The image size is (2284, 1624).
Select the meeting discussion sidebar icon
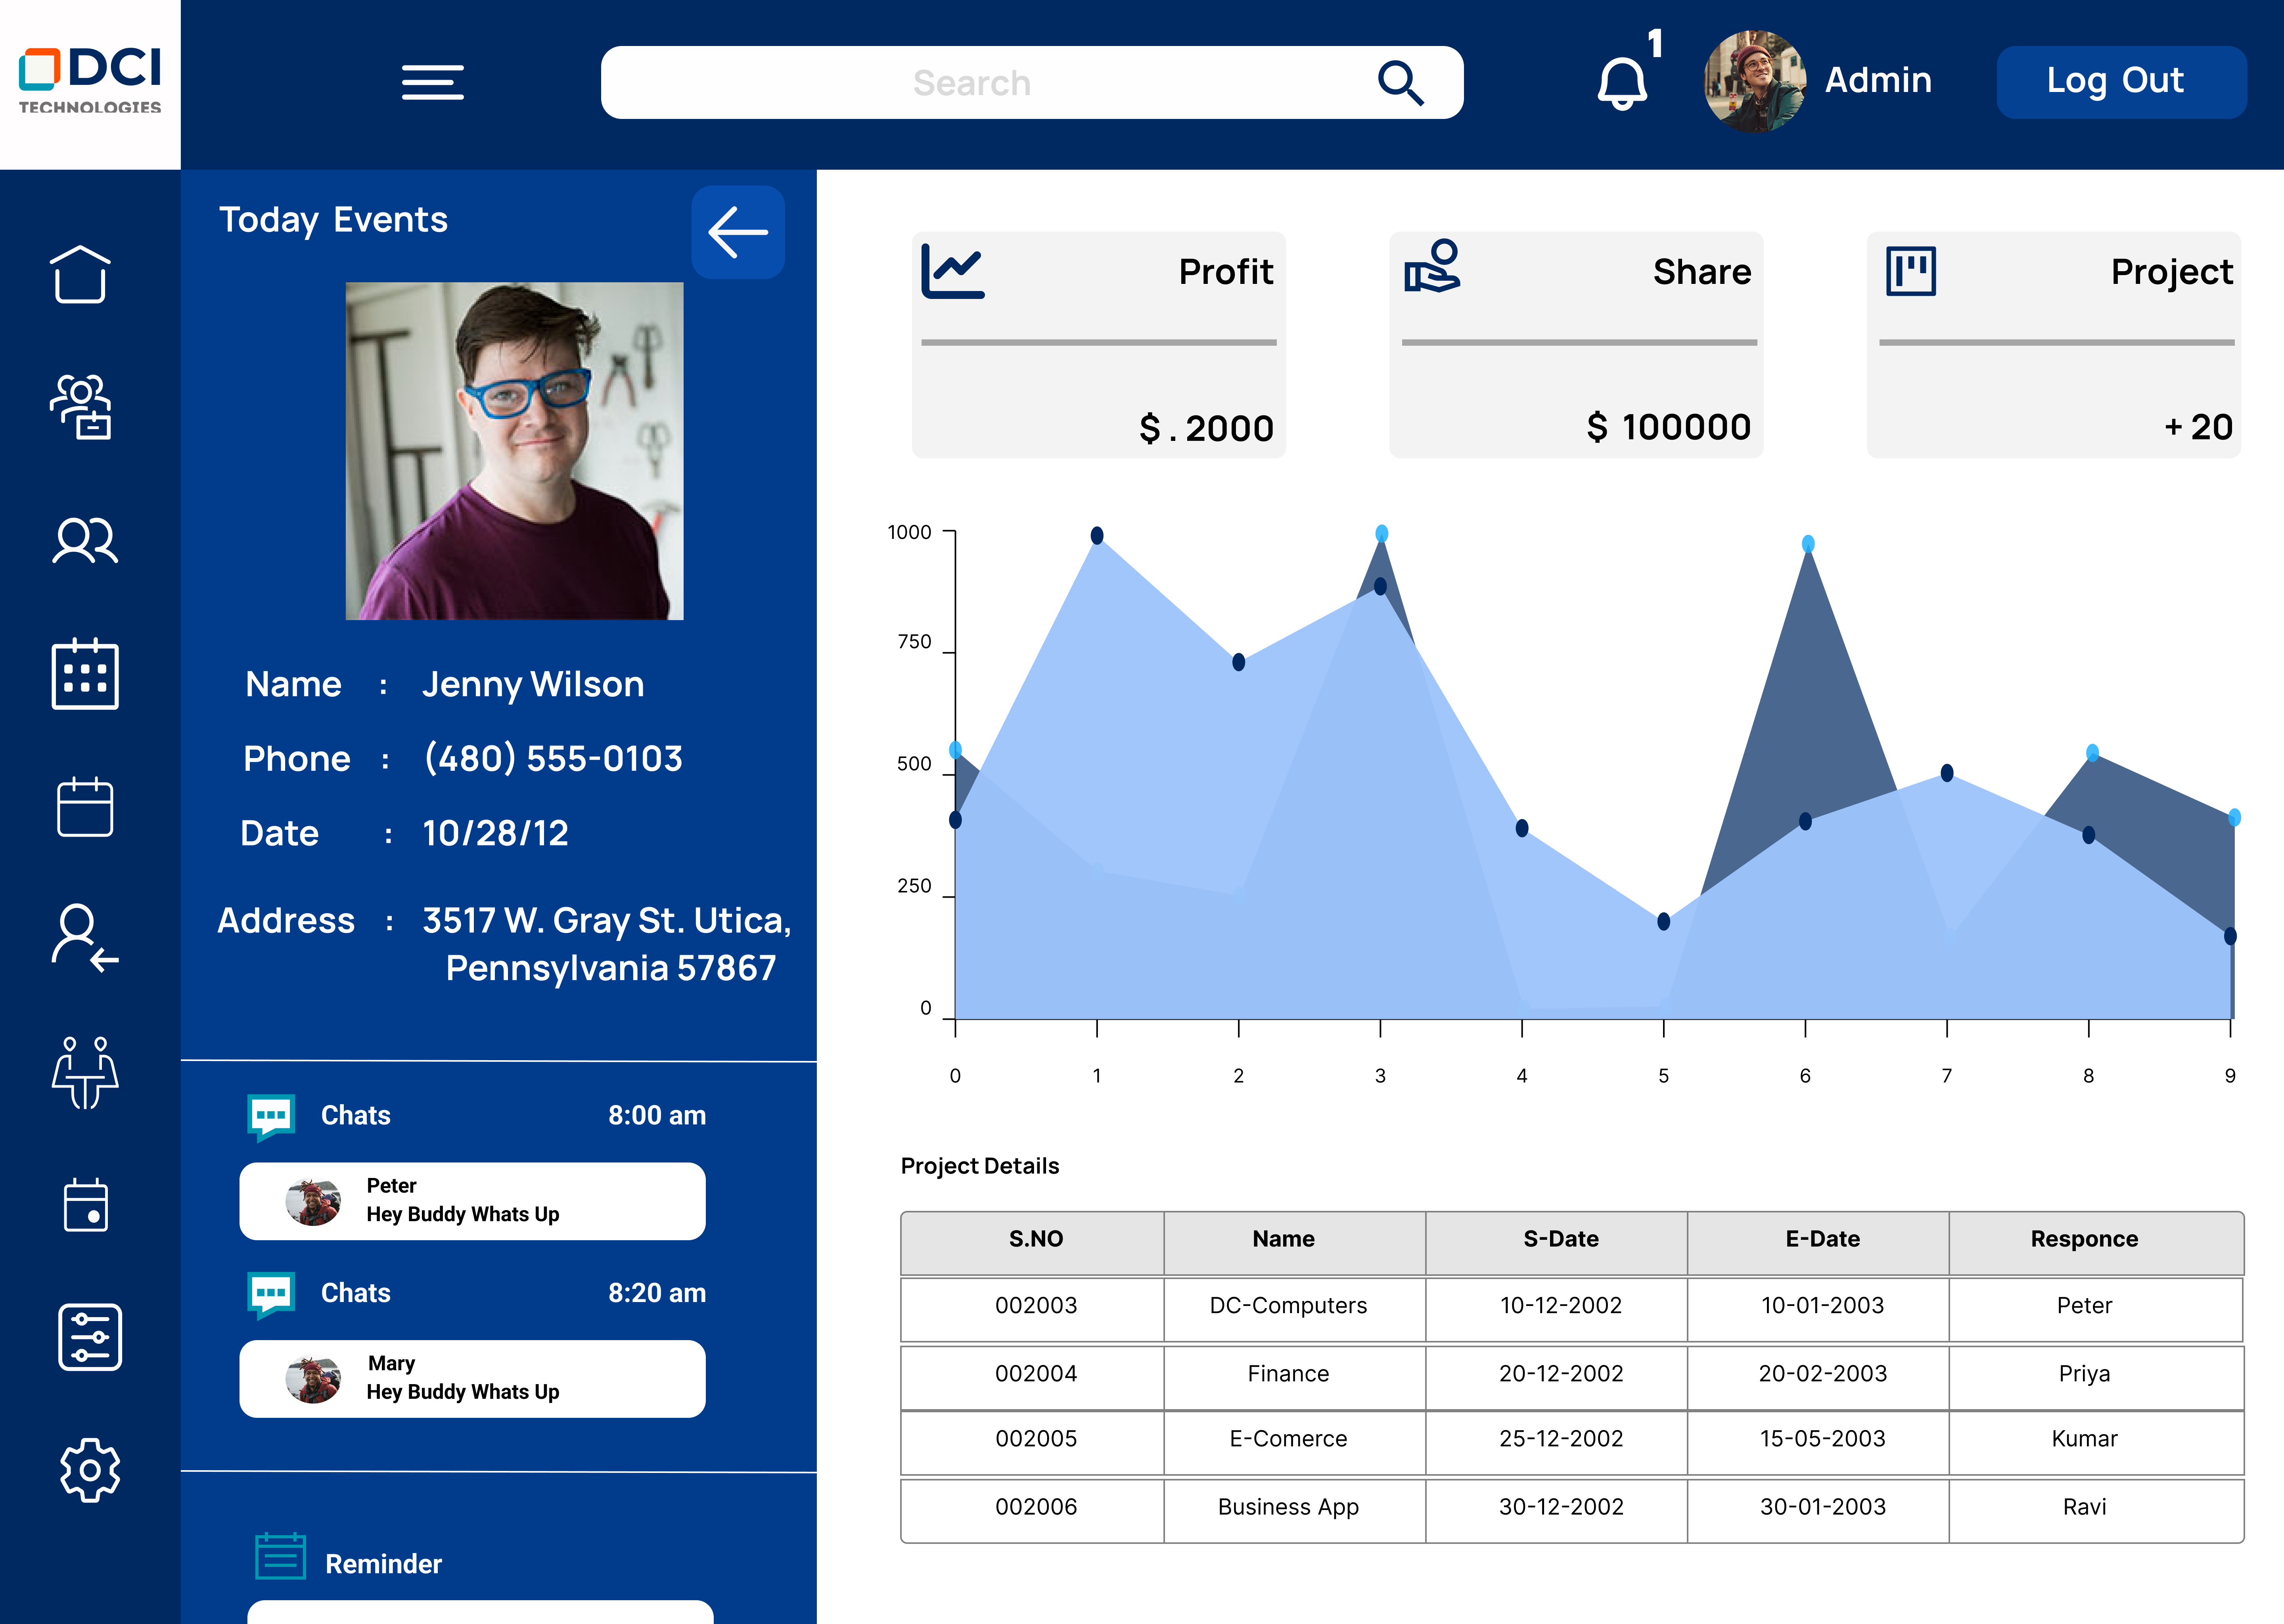pyautogui.click(x=85, y=1075)
